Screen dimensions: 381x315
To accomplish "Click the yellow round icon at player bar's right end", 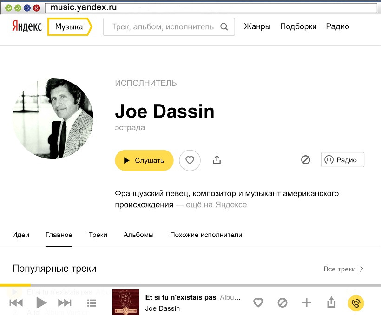I will [x=356, y=303].
